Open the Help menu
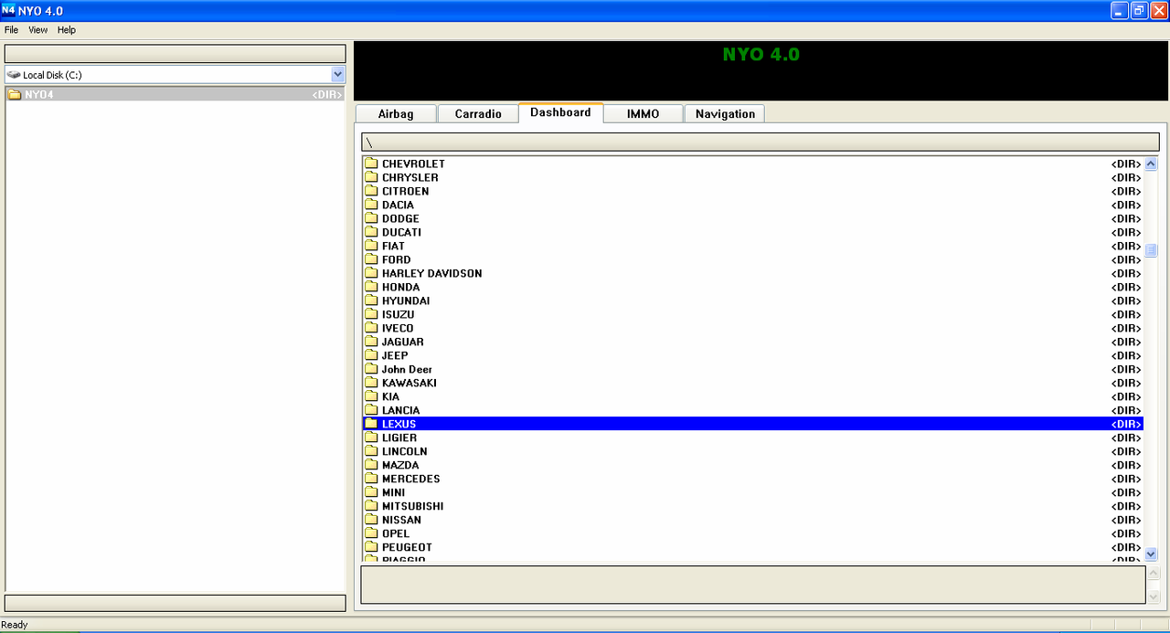Viewport: 1170px width, 633px height. [67, 30]
